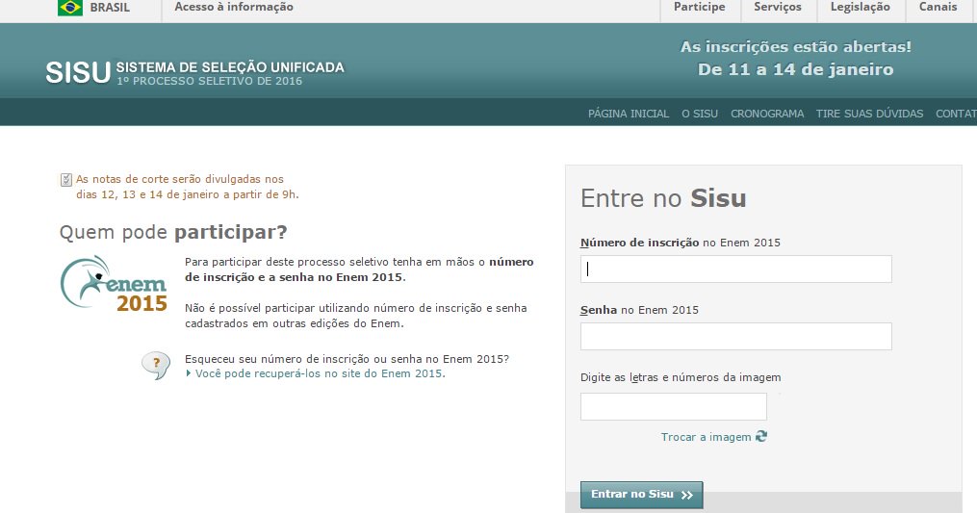Click the checklist icon beside notas de corte
The height and width of the screenshot is (513, 977).
click(x=66, y=180)
